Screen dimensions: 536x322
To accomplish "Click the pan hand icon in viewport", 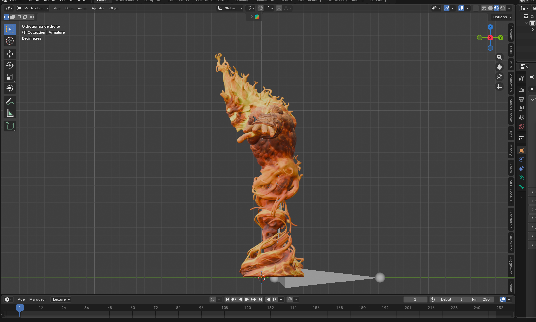I will 499,67.
